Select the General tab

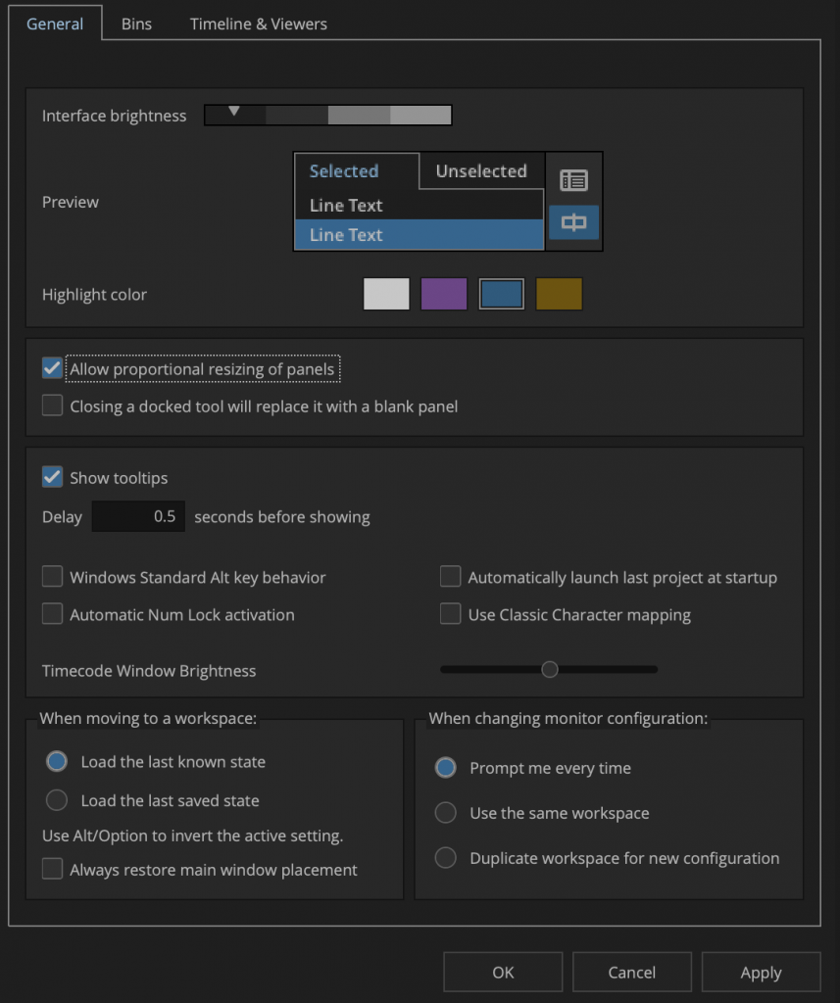point(55,24)
